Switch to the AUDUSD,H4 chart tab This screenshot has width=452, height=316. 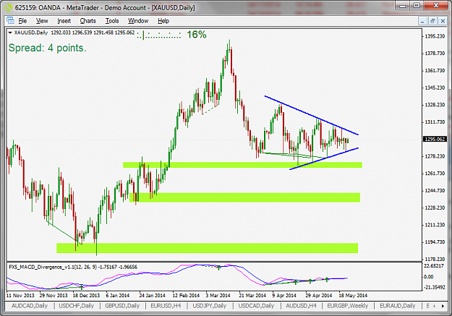(302, 306)
